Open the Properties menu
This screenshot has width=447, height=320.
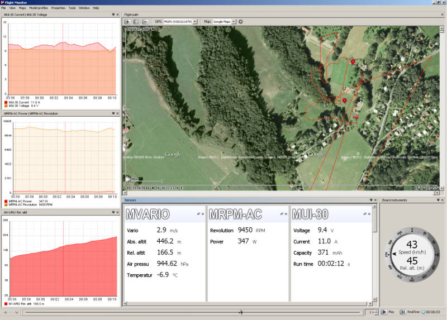coord(59,8)
